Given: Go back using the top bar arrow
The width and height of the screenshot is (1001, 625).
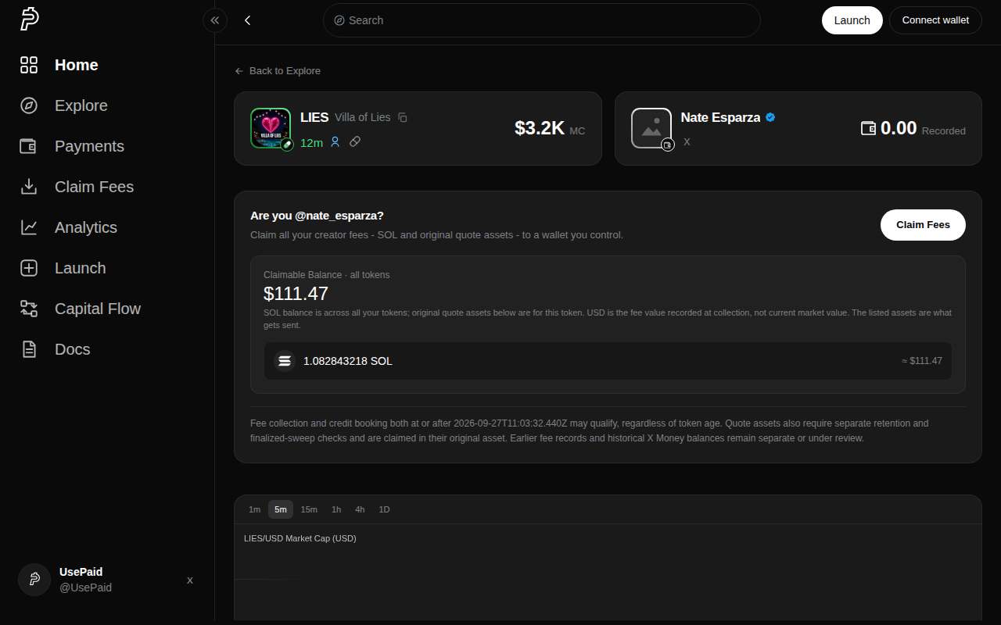Looking at the screenshot, I should click(248, 20).
